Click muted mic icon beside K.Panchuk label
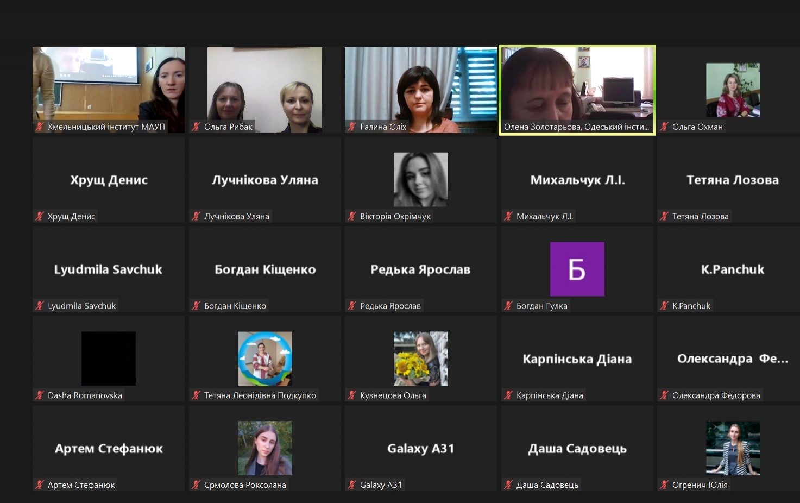This screenshot has width=800, height=503. [x=664, y=306]
